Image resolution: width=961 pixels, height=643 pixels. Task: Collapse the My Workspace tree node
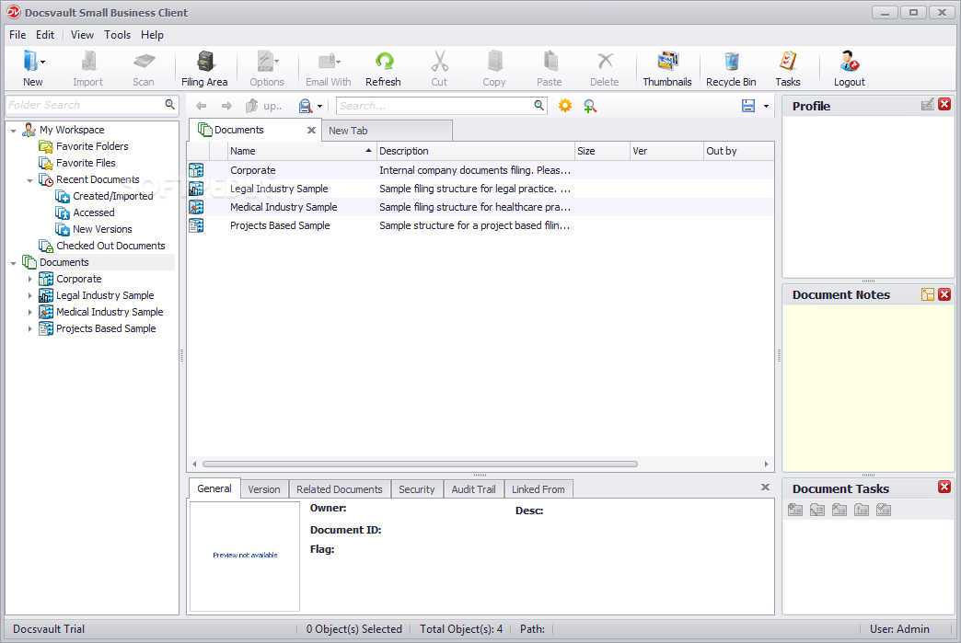pos(14,131)
